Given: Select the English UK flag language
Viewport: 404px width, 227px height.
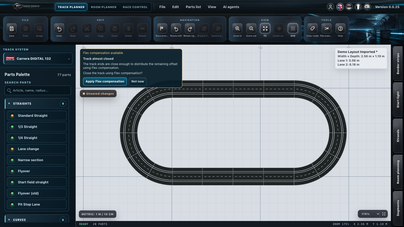Looking at the screenshot, I should pos(340,7).
